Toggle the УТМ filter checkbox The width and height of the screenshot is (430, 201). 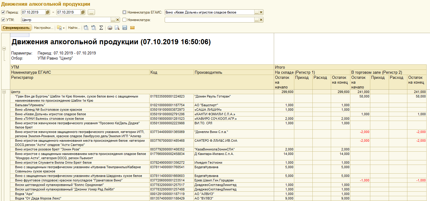point(3,20)
